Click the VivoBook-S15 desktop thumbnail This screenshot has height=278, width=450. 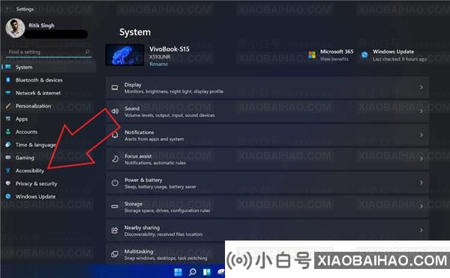(124, 55)
